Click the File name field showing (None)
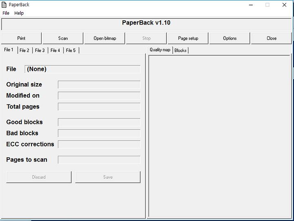The width and height of the screenshot is (294, 221). (x=82, y=69)
